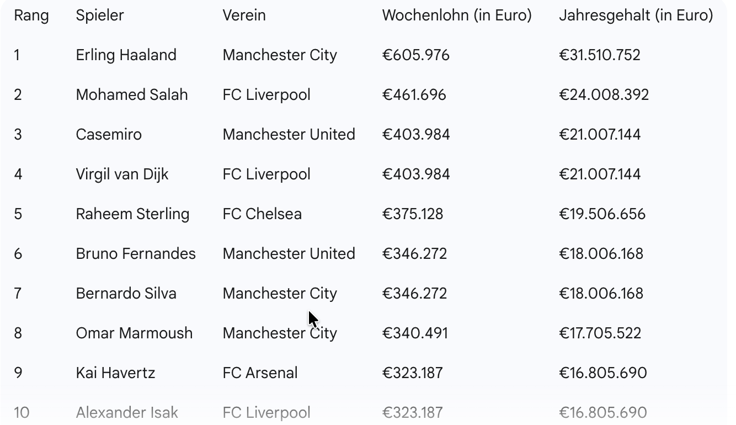This screenshot has height=425, width=736.
Task: Select the Mohamed Salah name cell
Action: click(132, 95)
